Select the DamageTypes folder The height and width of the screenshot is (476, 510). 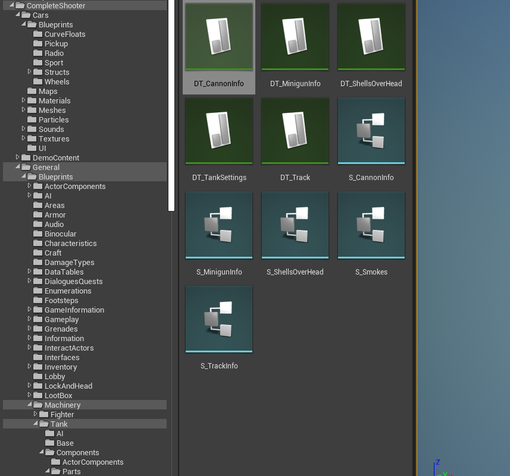click(64, 262)
